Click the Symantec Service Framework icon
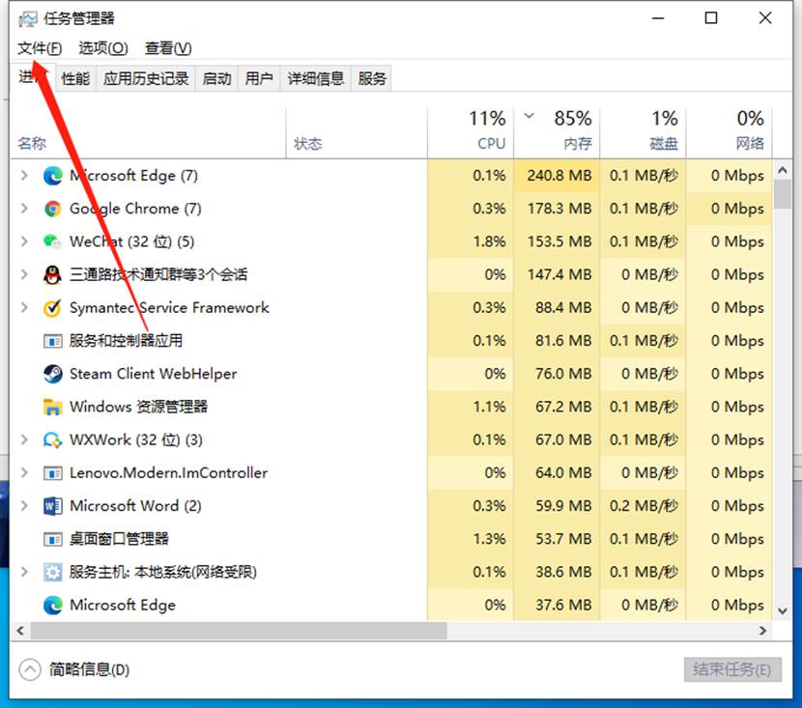Image resolution: width=802 pixels, height=708 pixels. [53, 307]
